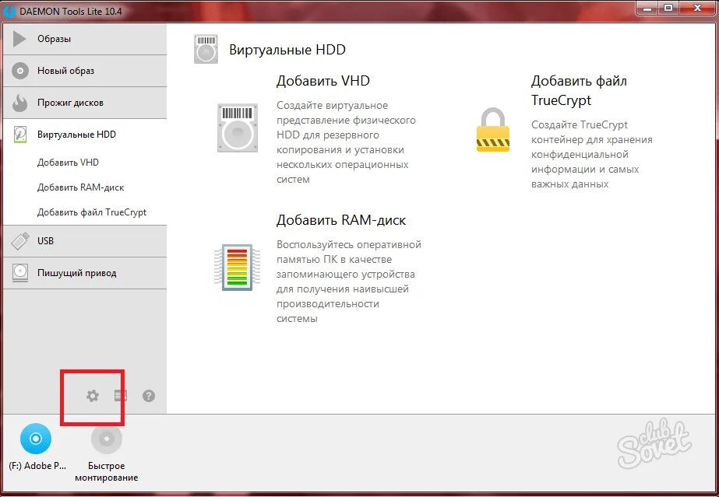Open the Пишущий привод section
The image size is (719, 497).
(85, 273)
